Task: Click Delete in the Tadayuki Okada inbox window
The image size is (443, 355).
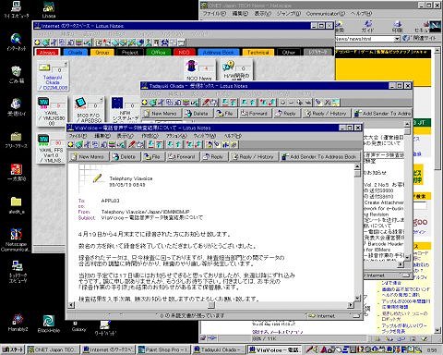Action: point(198,113)
